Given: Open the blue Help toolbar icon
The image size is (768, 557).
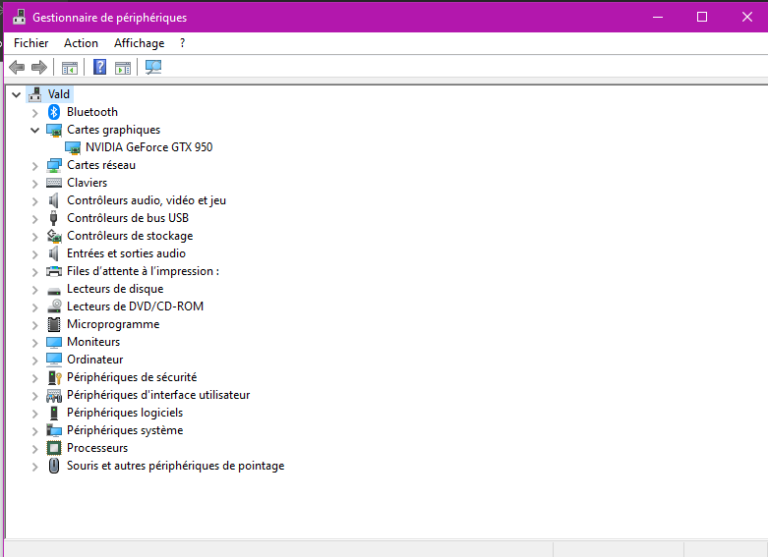Looking at the screenshot, I should pos(100,67).
